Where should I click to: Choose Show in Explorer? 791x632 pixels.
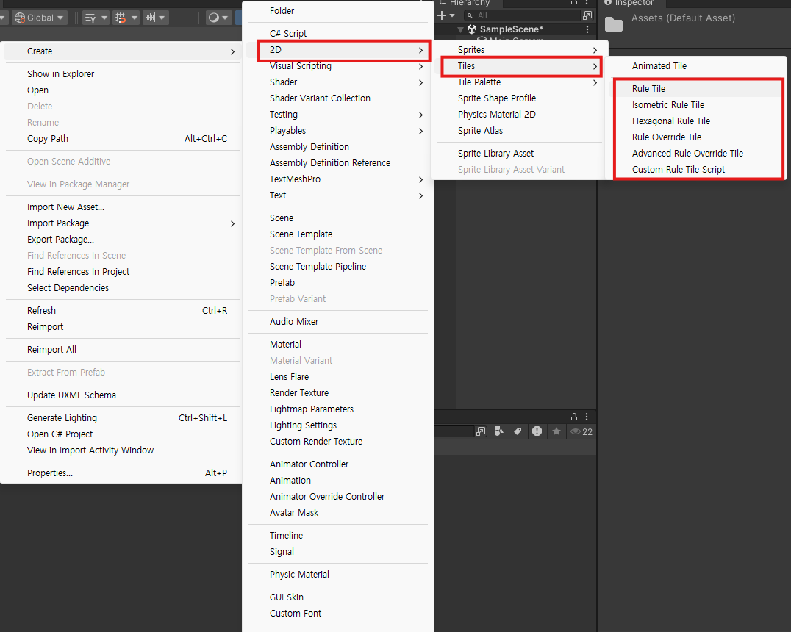(121, 74)
